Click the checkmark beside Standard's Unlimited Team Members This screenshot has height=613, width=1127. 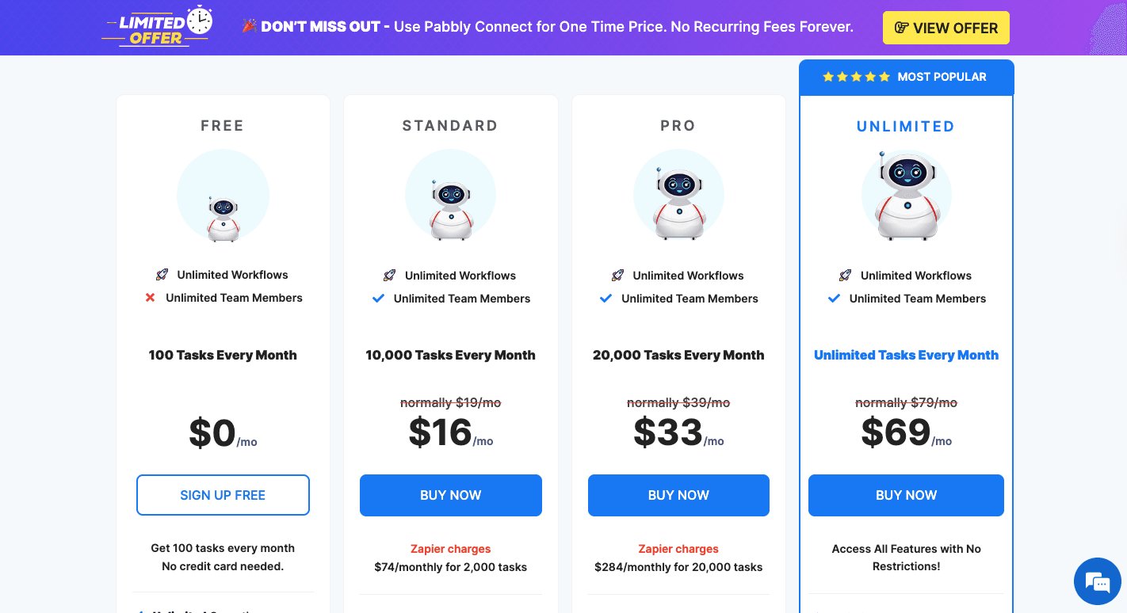(x=378, y=299)
